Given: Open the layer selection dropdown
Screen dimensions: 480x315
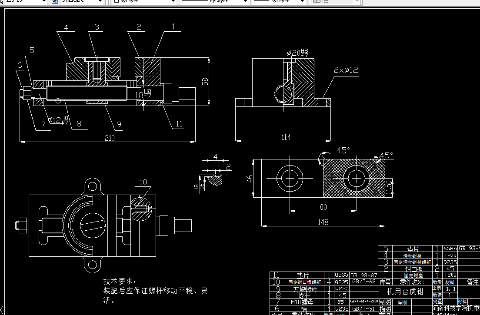Looking at the screenshot, I should click(x=43, y=1).
